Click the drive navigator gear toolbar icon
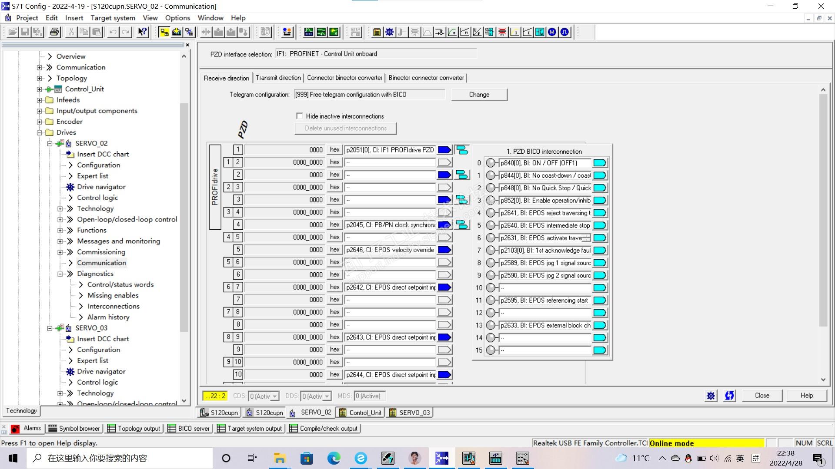 pos(389,32)
